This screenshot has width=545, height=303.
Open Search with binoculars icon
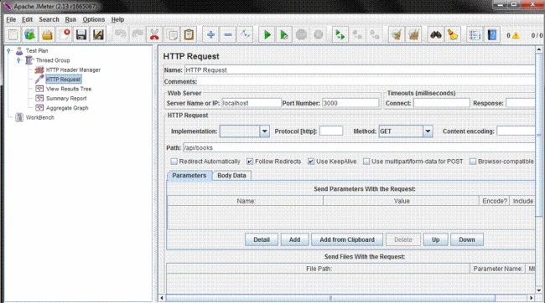435,34
